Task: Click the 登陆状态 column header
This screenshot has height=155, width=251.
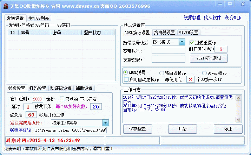Action: [x=98, y=33]
